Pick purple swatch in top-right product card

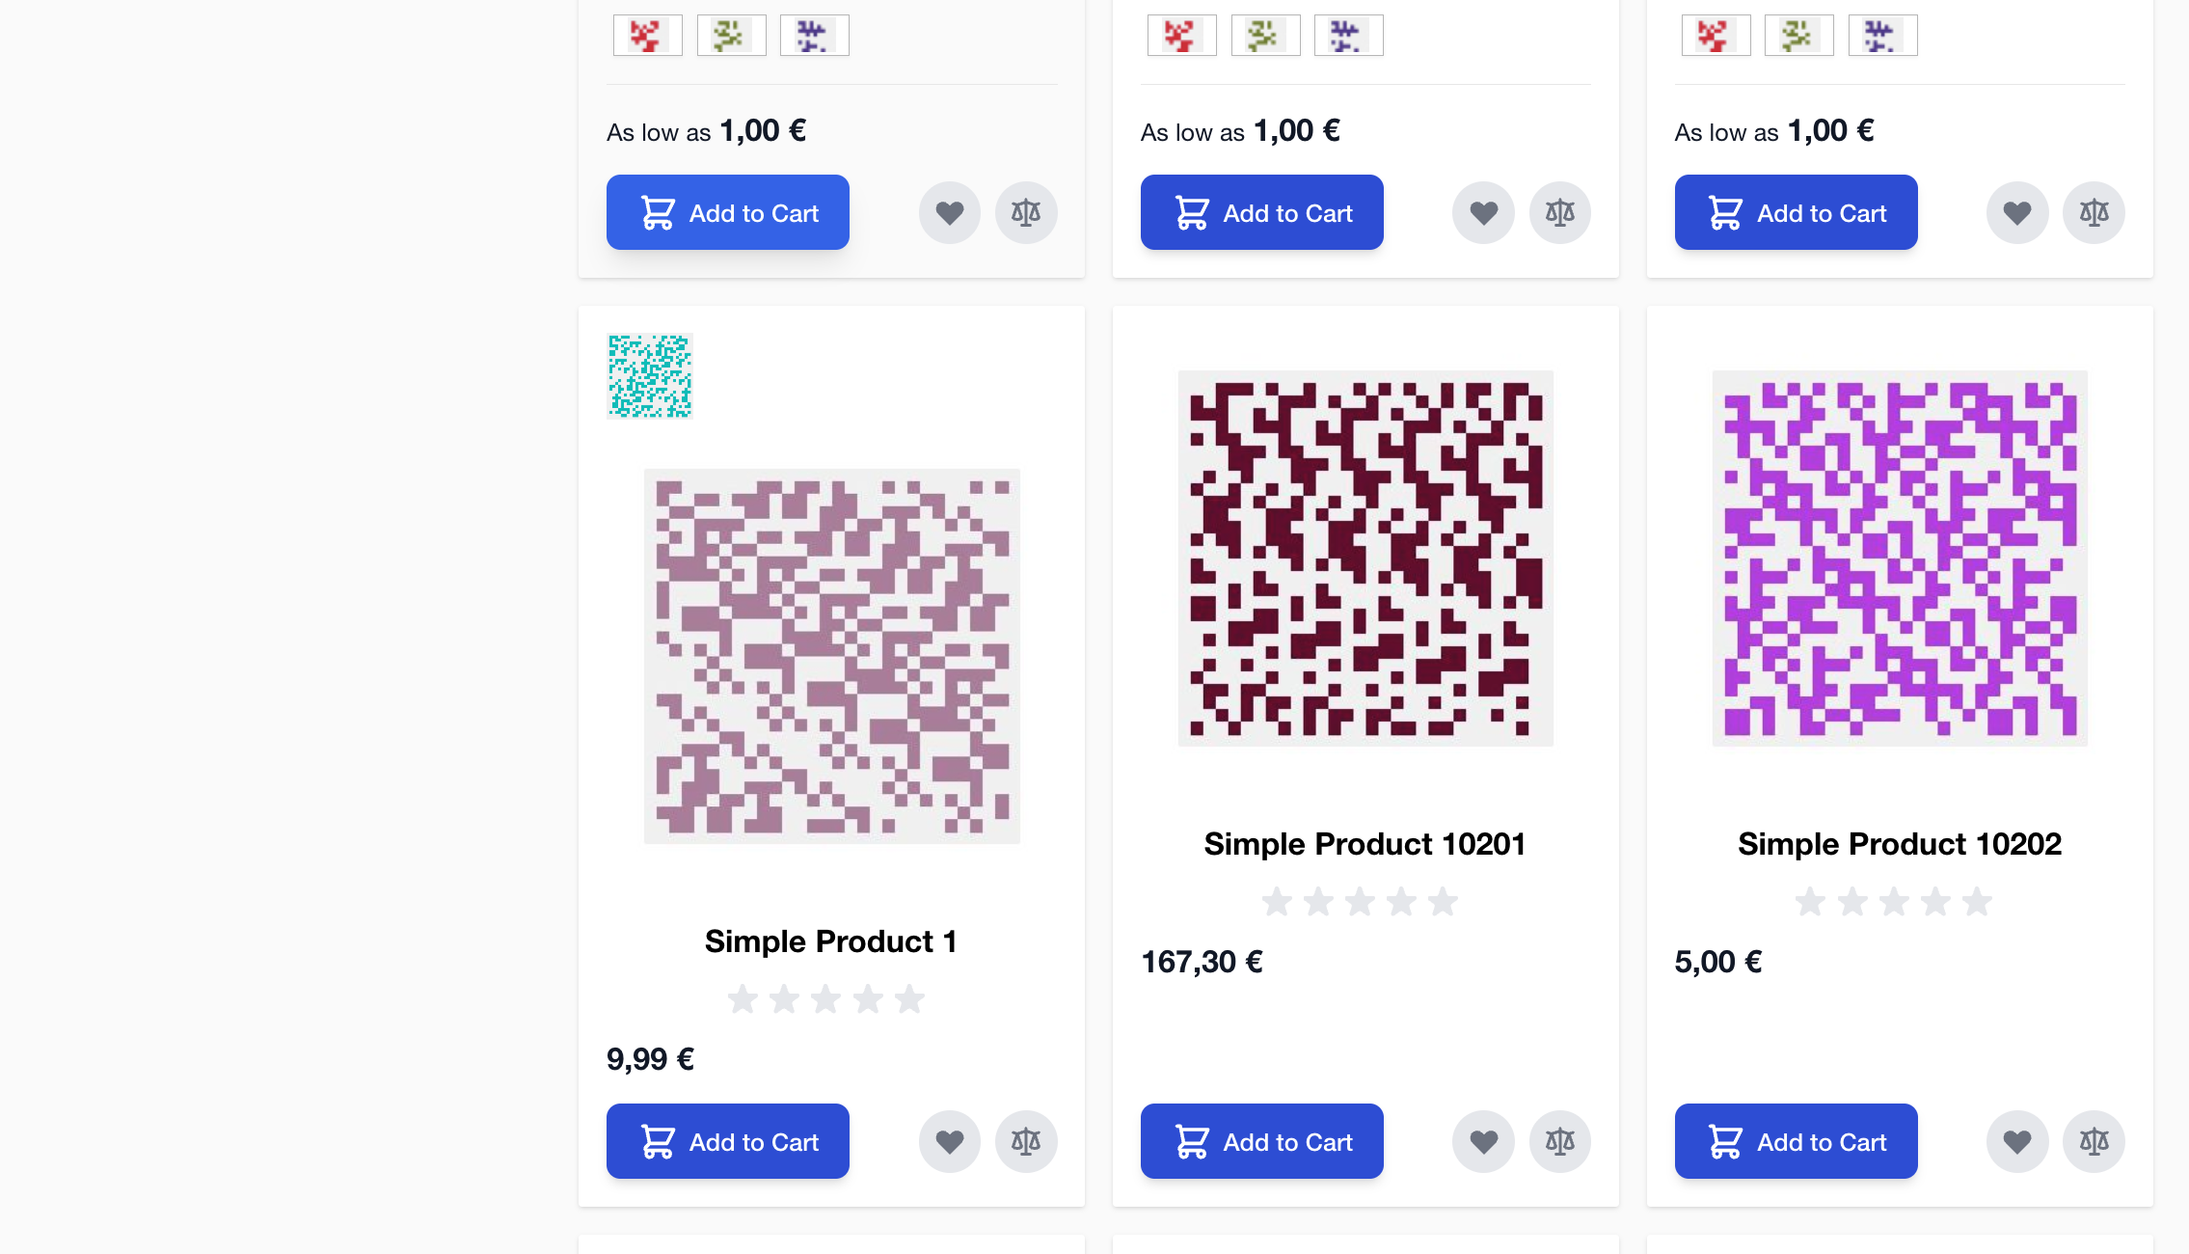[x=1882, y=36]
